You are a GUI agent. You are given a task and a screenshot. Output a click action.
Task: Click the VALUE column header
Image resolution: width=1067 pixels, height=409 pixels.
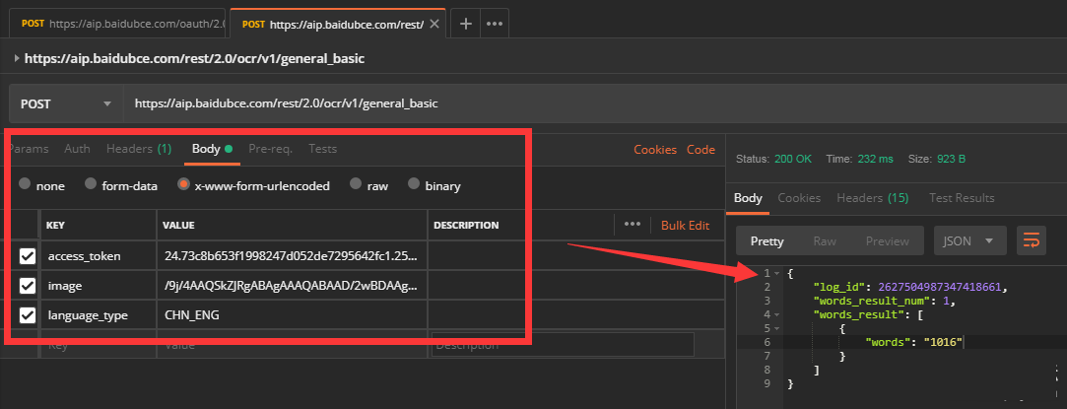(292, 226)
